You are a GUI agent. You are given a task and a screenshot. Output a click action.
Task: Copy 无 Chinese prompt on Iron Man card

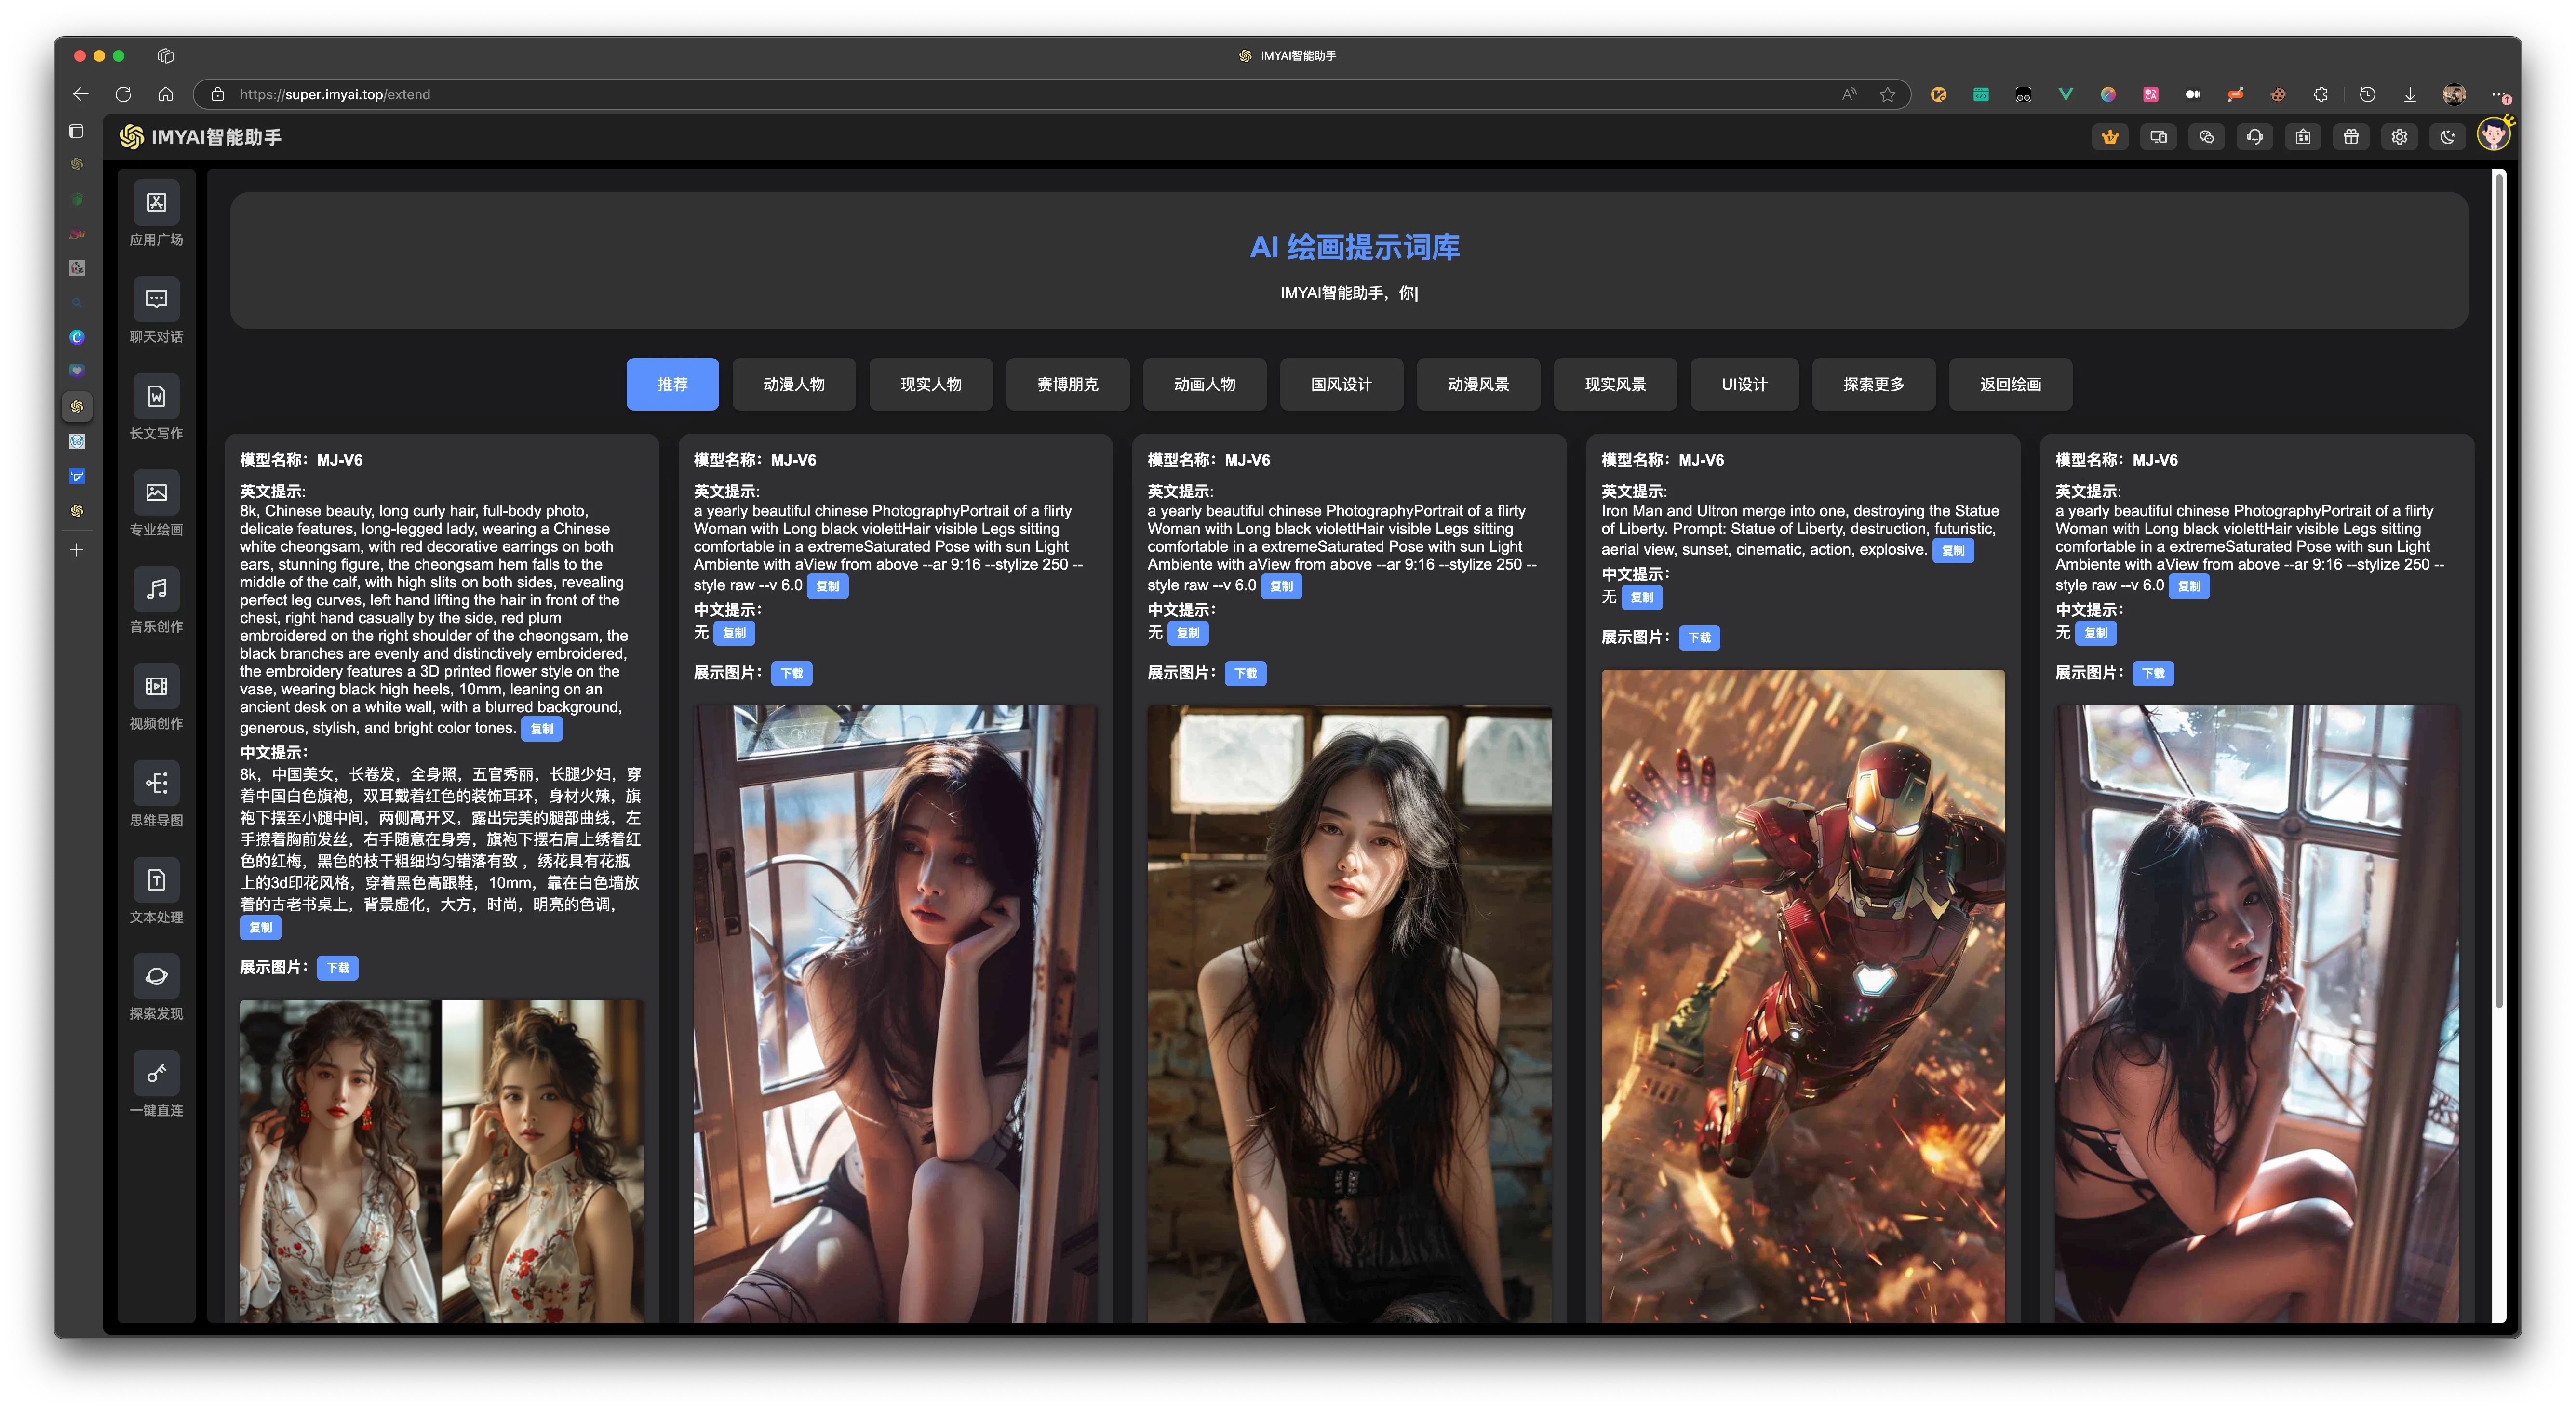1642,598
